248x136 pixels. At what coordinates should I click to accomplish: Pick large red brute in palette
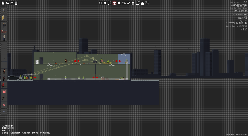click(x=4, y=85)
